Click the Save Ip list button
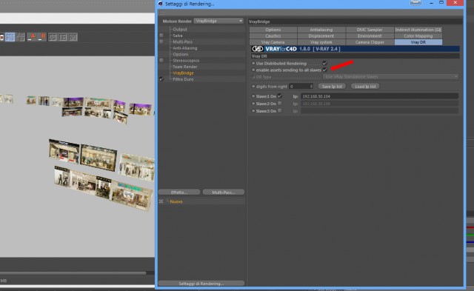The image size is (474, 291). pyautogui.click(x=332, y=87)
